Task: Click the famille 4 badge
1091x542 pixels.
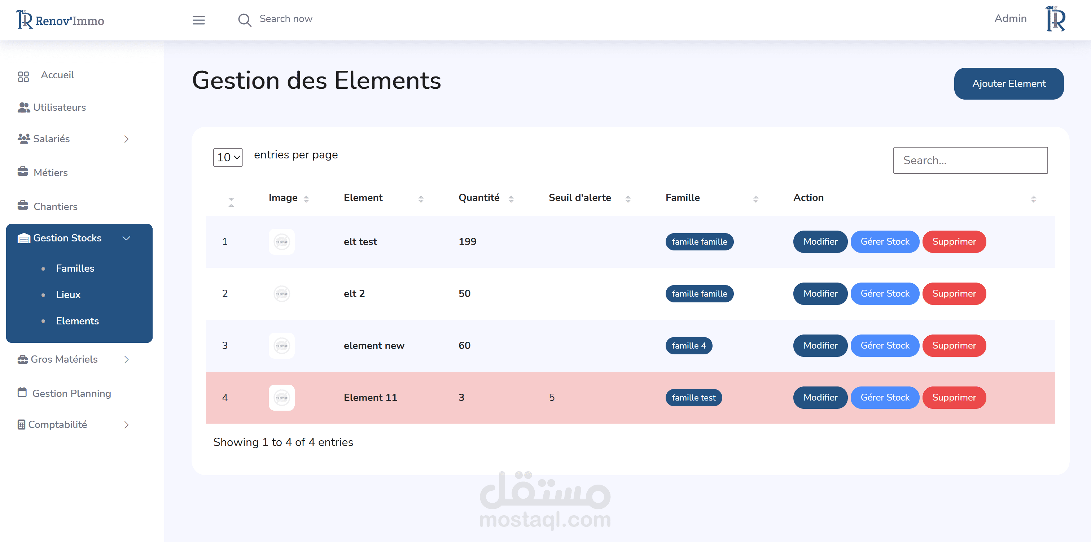Action: click(688, 345)
